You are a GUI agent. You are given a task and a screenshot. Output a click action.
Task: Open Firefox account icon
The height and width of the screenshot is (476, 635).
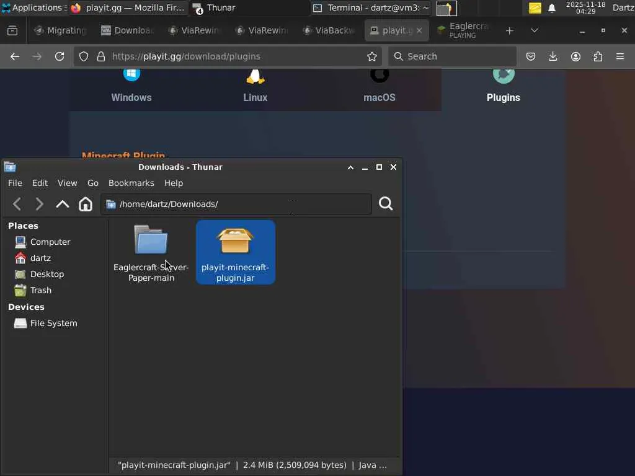[x=575, y=56]
